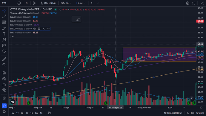
Task: Select the trend line drawing tool
Action: 4,16
